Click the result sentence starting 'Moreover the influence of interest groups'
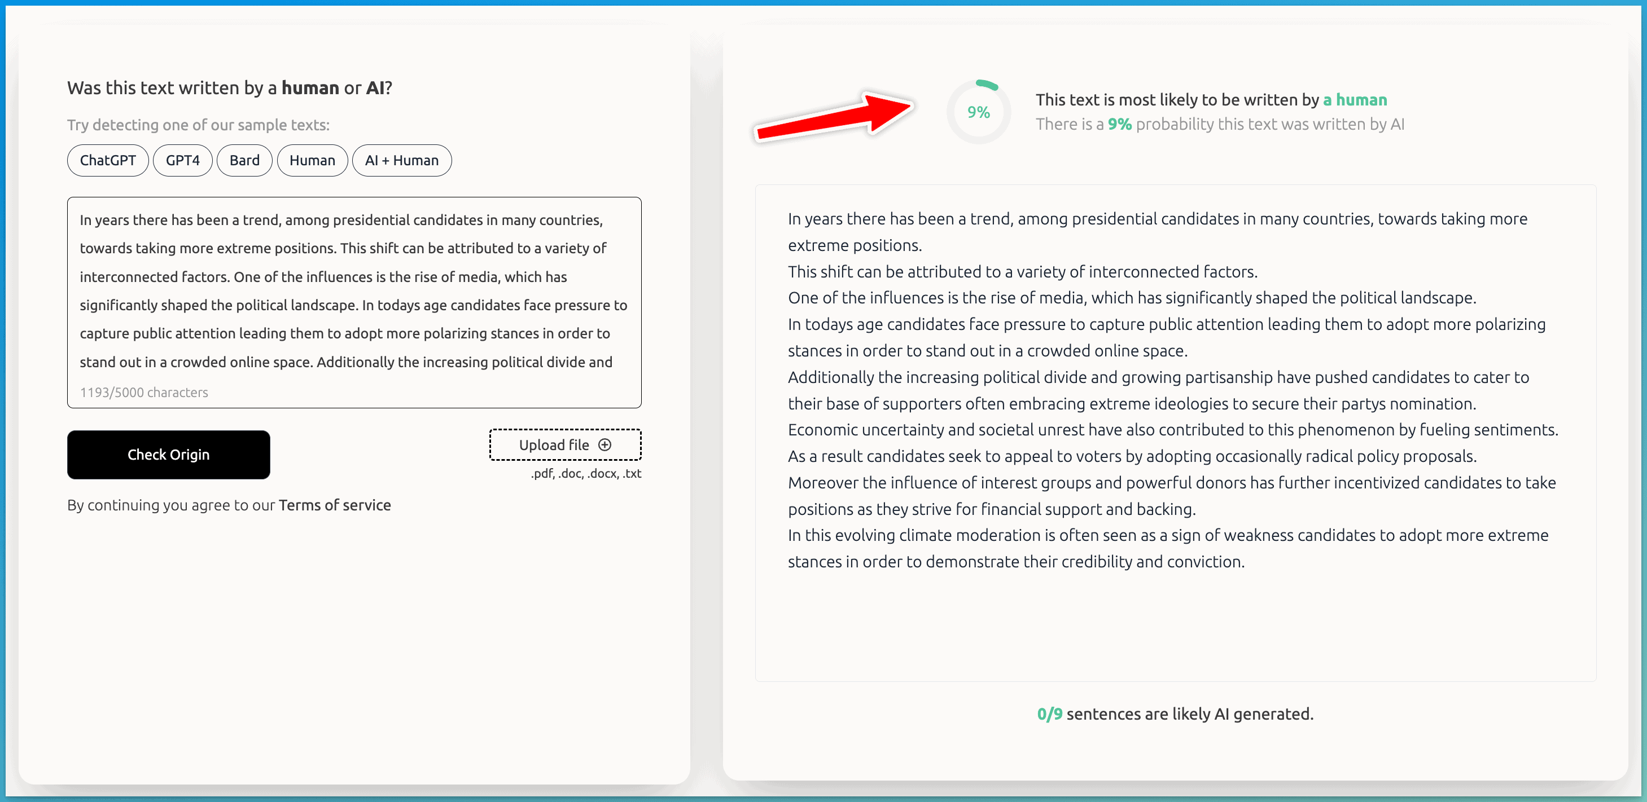Image resolution: width=1647 pixels, height=802 pixels. [x=1171, y=496]
